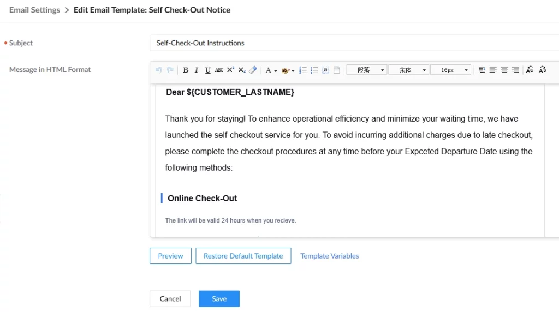Screen dimensions: 559x312
Task: Click the last Aa icon in toolbar
Action: click(542, 70)
